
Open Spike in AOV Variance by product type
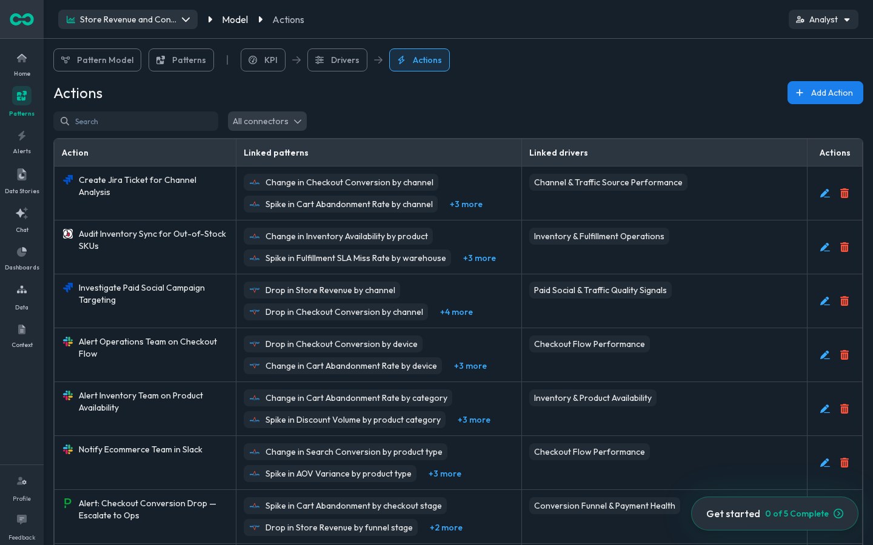point(330,474)
